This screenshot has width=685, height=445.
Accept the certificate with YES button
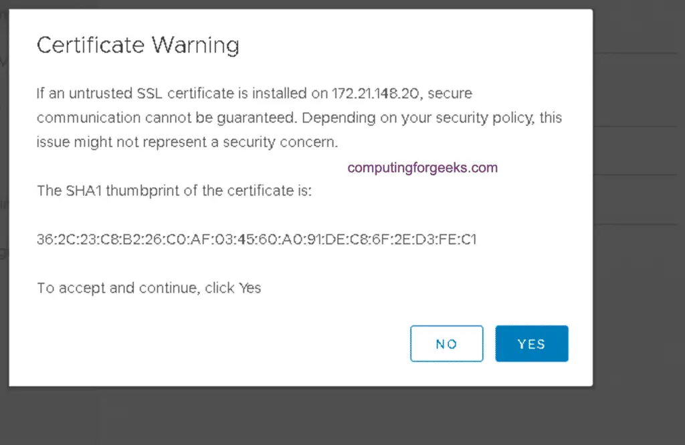click(x=532, y=343)
